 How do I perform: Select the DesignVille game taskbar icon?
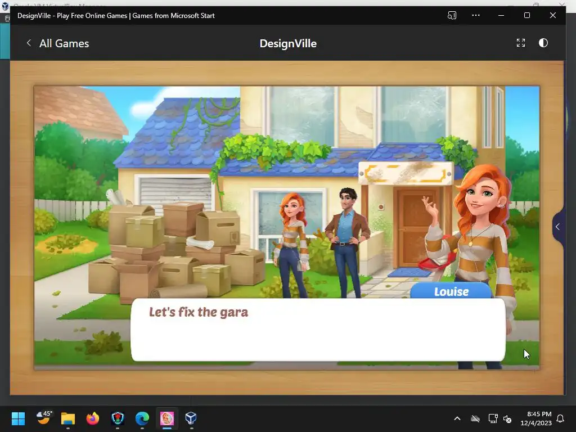coord(166,418)
